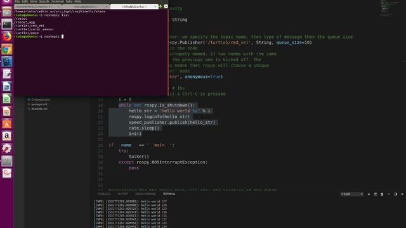Open the Amazon dock icon
The width and height of the screenshot is (406, 228).
(x=7, y=136)
